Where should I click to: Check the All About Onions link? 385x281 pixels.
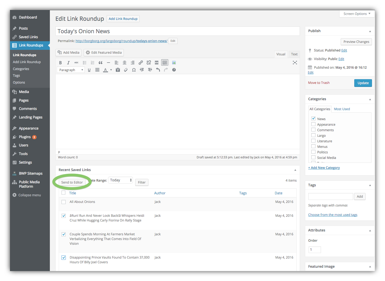64,202
